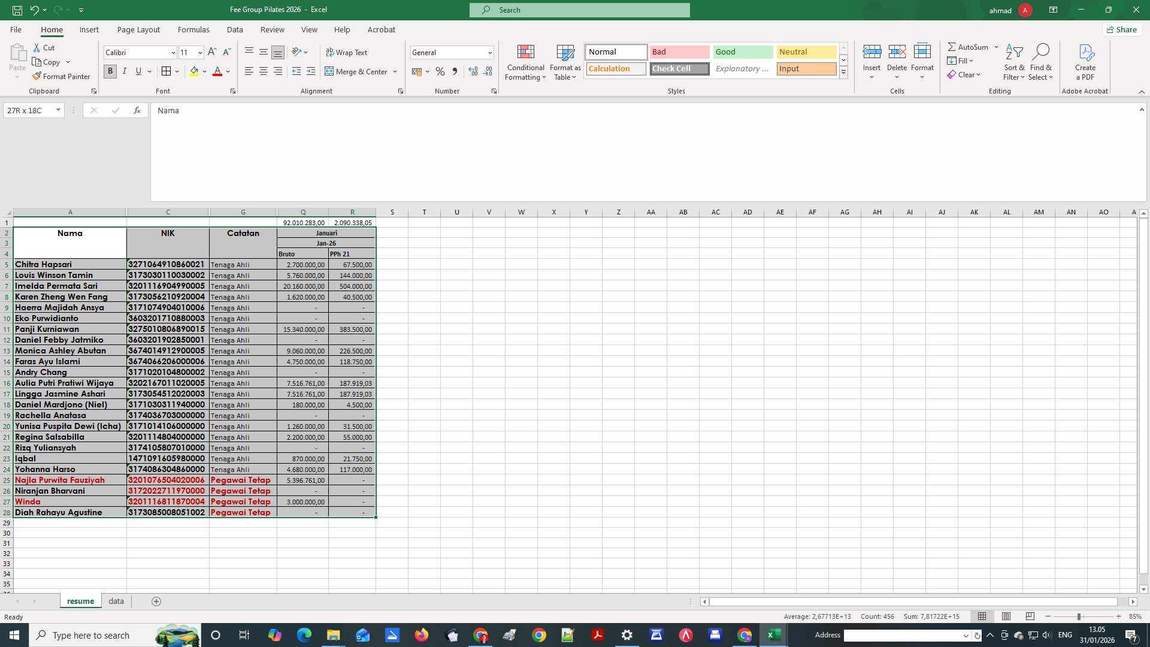The height and width of the screenshot is (647, 1150).
Task: Open the Font Color swatch
Action: point(217,71)
